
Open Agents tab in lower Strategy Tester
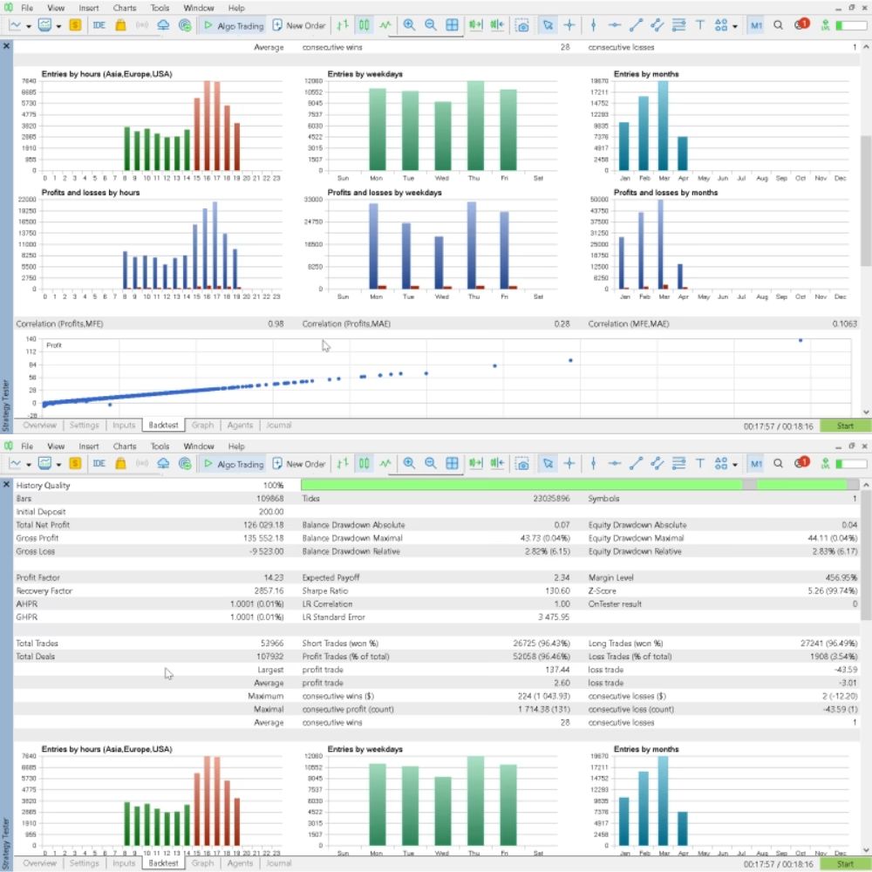tap(240, 863)
